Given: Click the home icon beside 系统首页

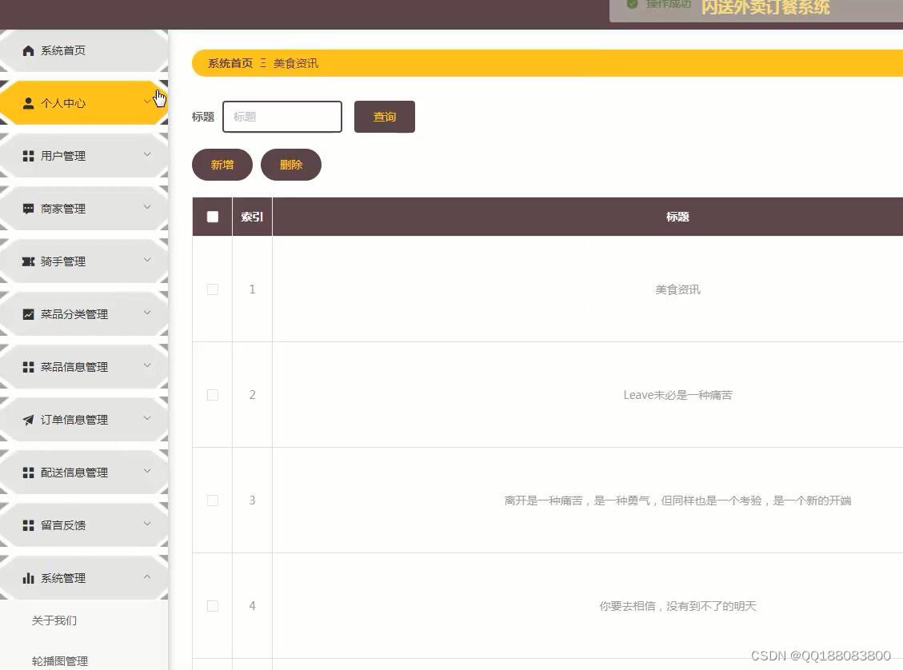Looking at the screenshot, I should [x=28, y=50].
